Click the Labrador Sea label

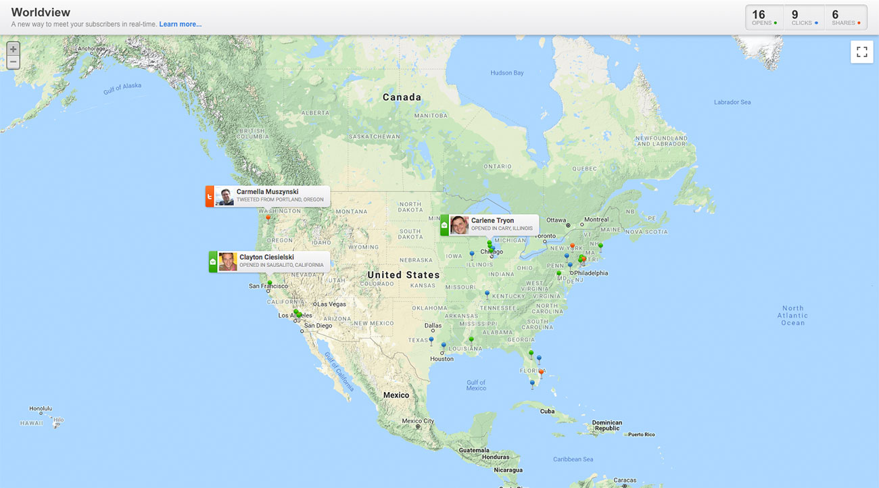(x=732, y=102)
